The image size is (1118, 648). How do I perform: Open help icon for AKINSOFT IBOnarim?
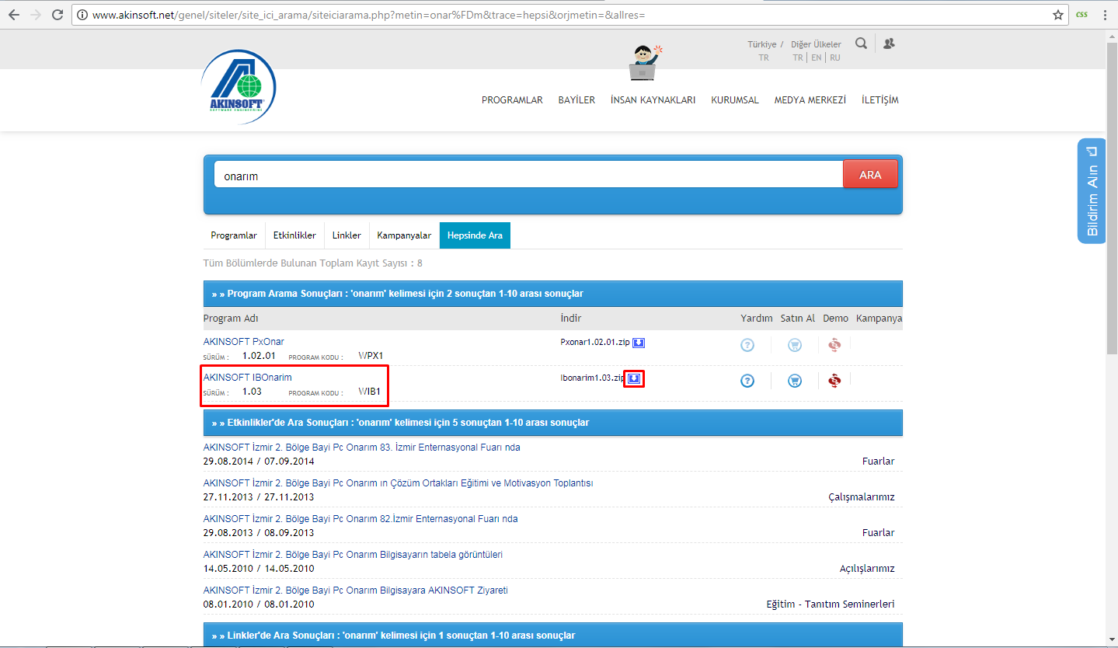pos(747,381)
